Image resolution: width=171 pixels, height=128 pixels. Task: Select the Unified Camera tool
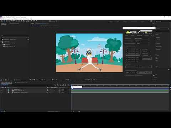[14, 21]
